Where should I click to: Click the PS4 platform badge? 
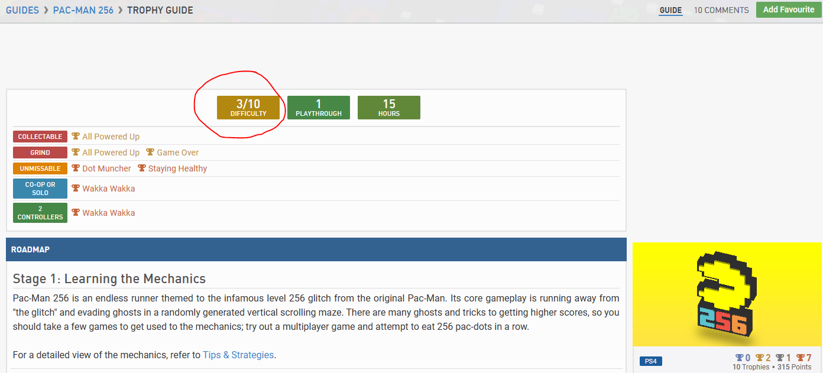tap(650, 361)
